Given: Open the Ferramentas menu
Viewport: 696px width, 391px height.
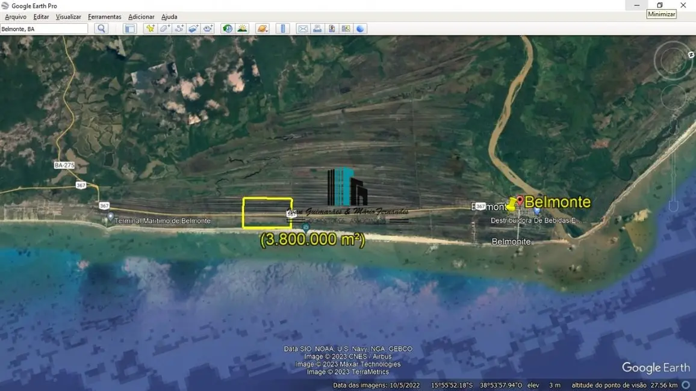Looking at the screenshot, I should pyautogui.click(x=104, y=17).
